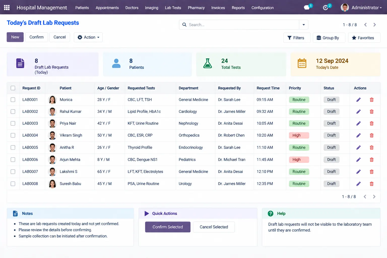Open the chat messages icon

pyautogui.click(x=307, y=8)
